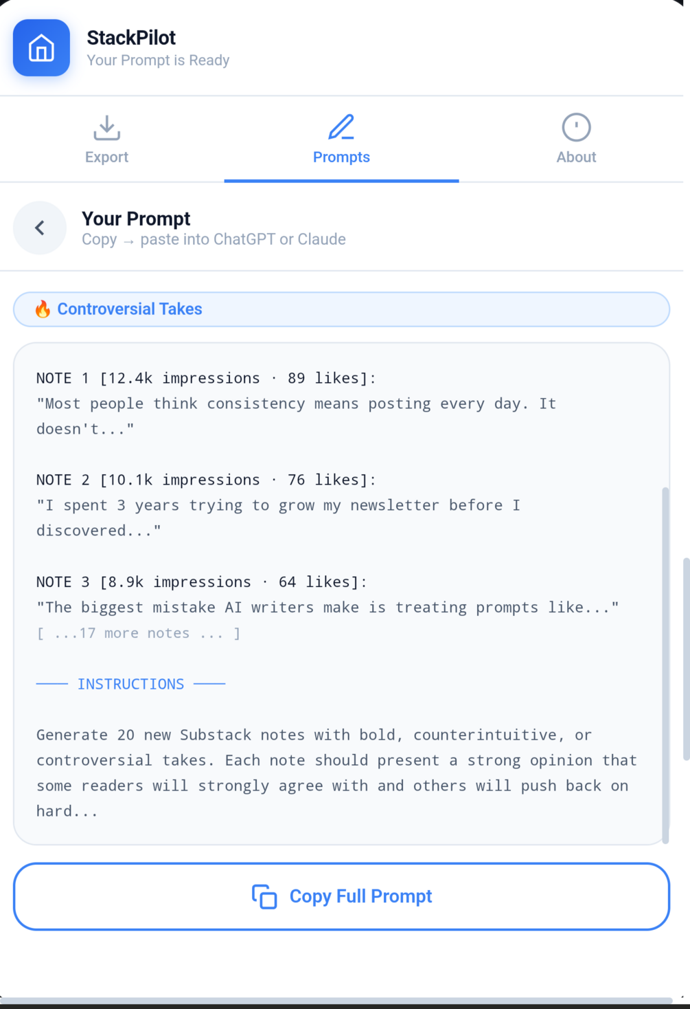
Task: Click the 'Generate 20 new Substack notes' paragraph
Action: tap(336, 773)
